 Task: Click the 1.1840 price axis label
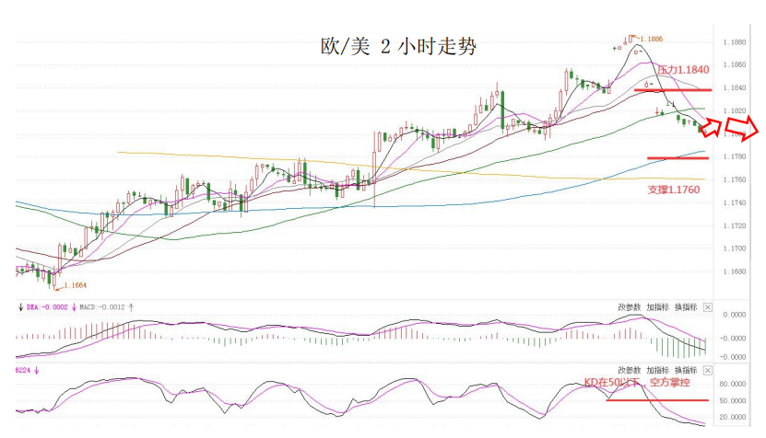735,87
